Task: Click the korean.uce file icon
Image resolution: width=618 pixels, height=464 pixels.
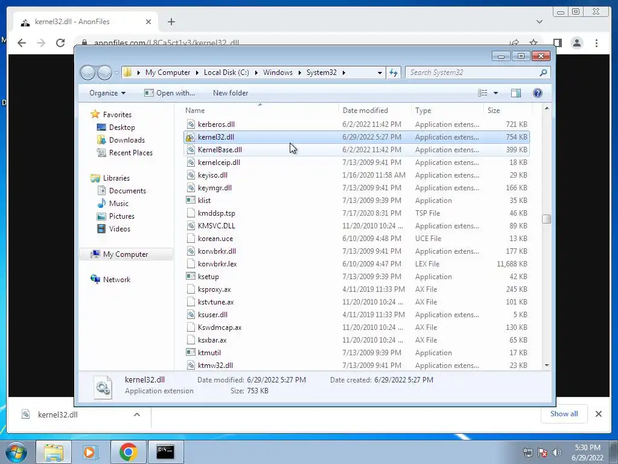Action: [191, 238]
